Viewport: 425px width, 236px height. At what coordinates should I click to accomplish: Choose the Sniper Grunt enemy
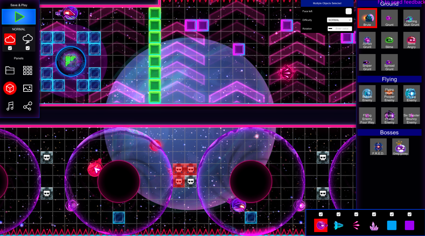(x=367, y=63)
